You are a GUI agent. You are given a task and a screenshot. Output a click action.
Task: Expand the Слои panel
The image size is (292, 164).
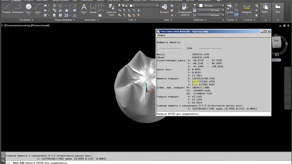132,20
